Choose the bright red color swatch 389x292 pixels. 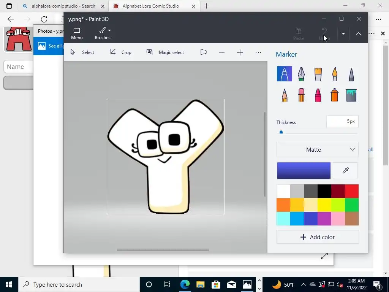351,191
